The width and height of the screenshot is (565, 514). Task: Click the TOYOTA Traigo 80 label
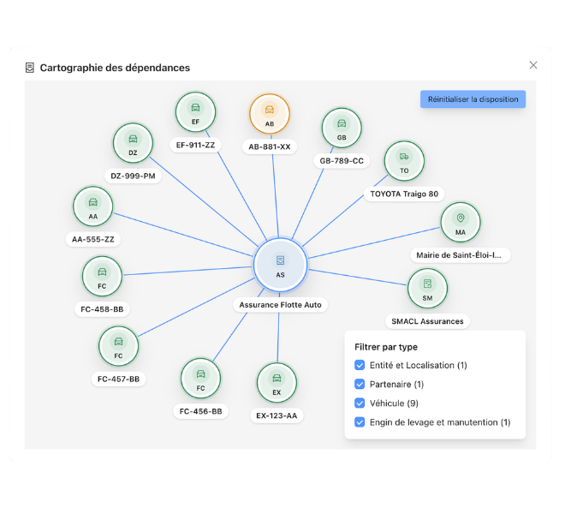click(x=404, y=194)
